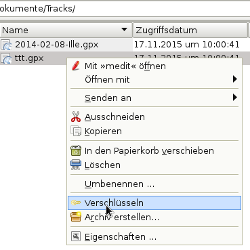Expand the Senden an submenu arrow

click(x=235, y=98)
